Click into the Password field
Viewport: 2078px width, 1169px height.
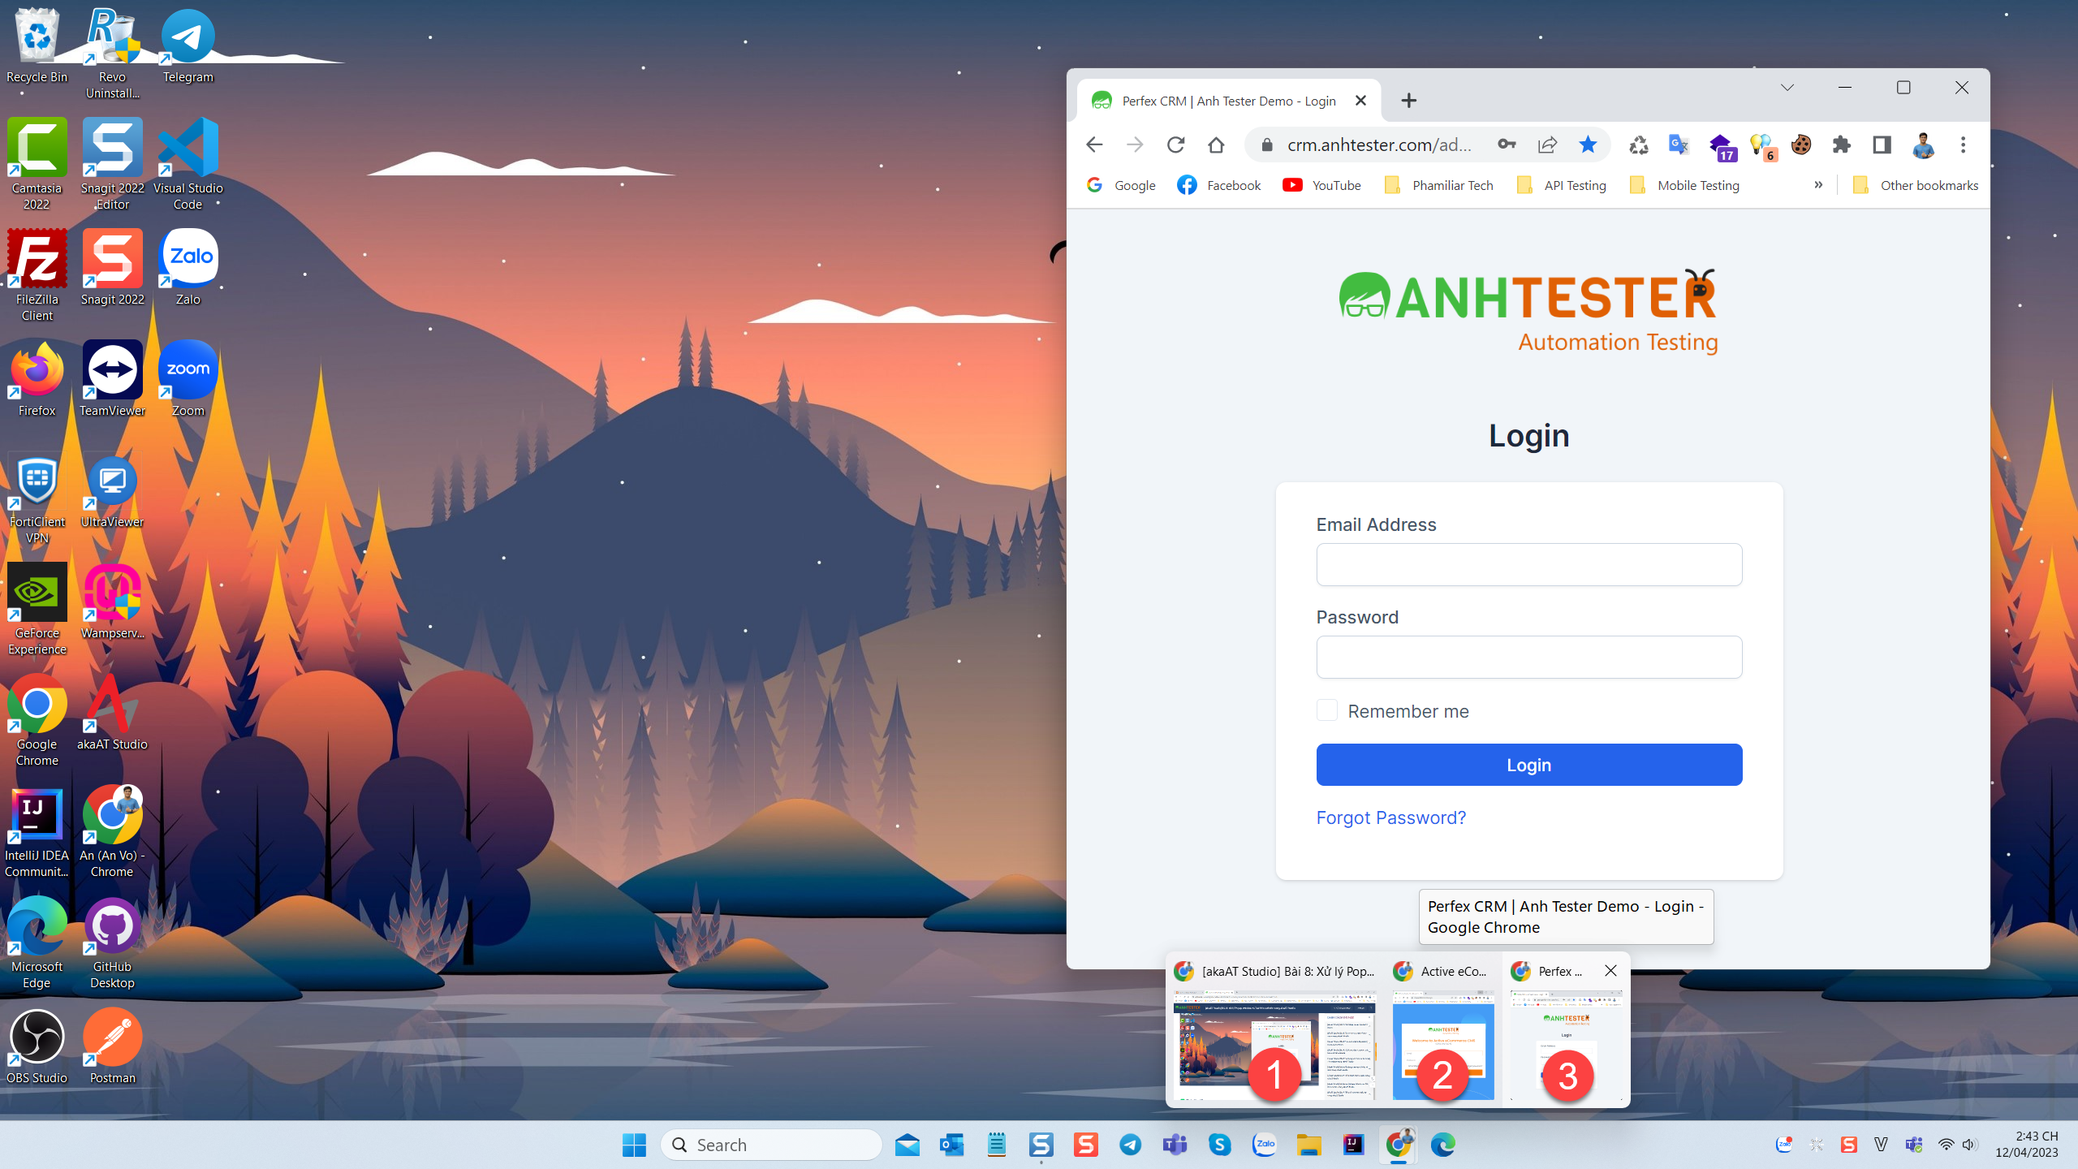pos(1529,657)
